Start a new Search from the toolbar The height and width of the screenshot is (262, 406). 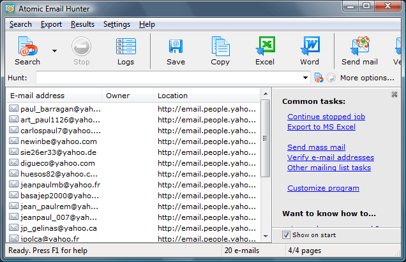click(x=27, y=51)
